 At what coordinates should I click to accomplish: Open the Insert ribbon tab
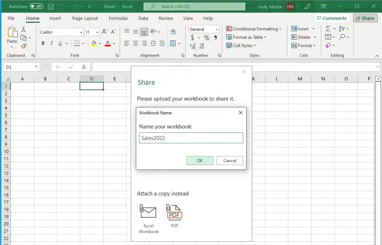coord(55,19)
